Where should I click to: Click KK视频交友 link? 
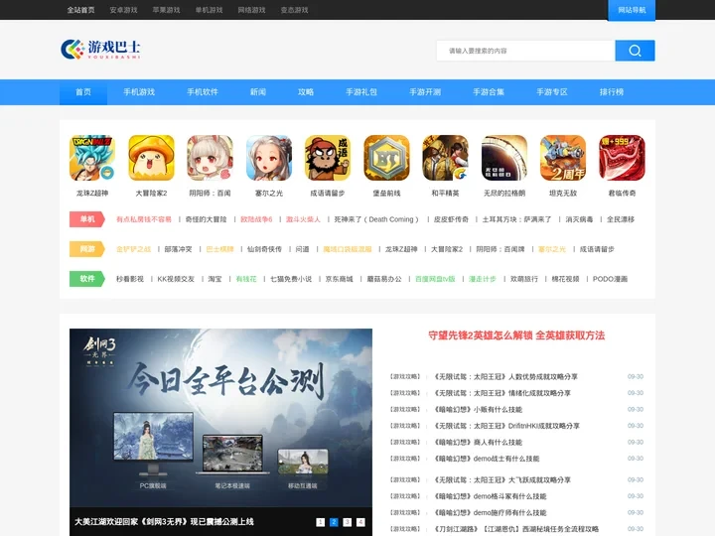pyautogui.click(x=176, y=279)
